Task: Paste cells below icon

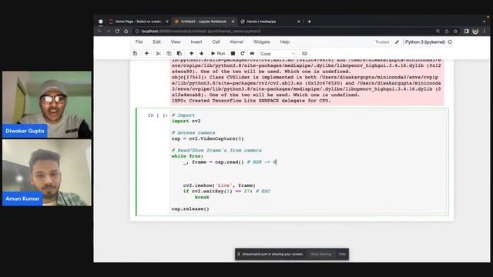Action: (x=179, y=54)
